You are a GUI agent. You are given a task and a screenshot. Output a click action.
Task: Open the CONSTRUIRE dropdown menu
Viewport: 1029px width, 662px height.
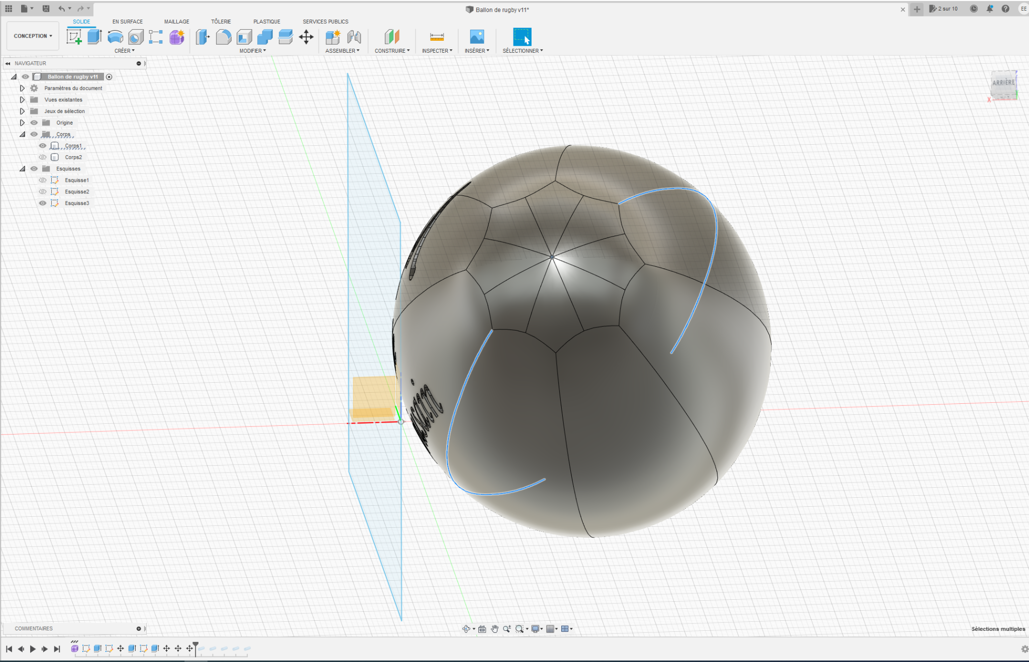pyautogui.click(x=392, y=51)
